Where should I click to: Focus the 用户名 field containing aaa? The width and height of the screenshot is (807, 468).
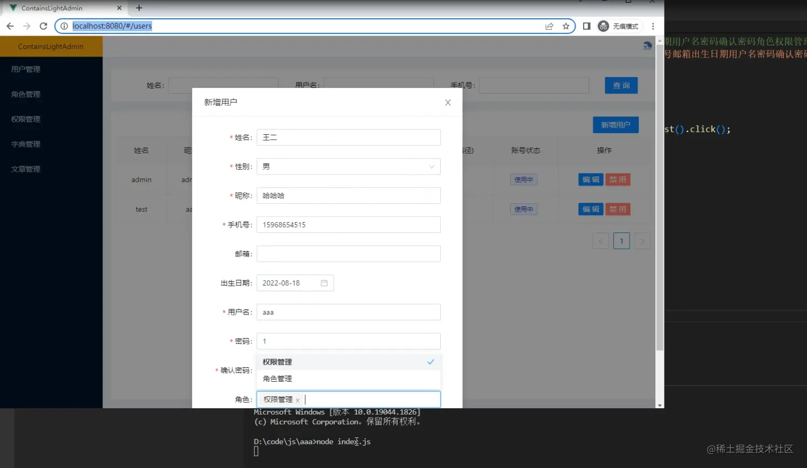pyautogui.click(x=348, y=312)
